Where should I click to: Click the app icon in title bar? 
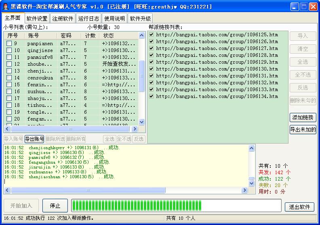coord(5,7)
